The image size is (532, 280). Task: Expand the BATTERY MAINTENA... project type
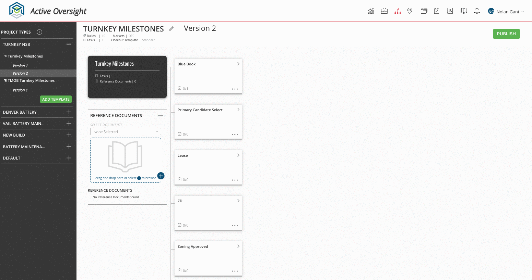click(69, 147)
